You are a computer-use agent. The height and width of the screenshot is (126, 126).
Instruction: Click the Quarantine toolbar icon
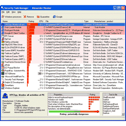[x=38, y=17]
